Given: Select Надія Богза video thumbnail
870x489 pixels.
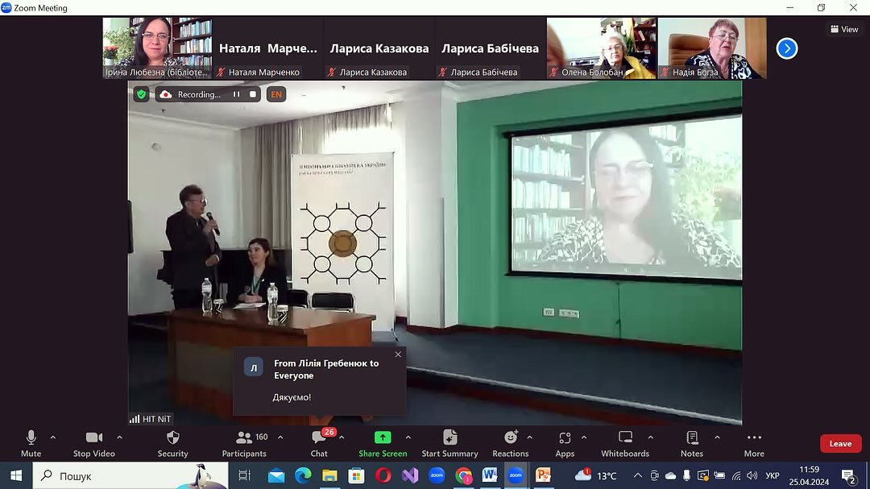Looking at the screenshot, I should (x=712, y=48).
